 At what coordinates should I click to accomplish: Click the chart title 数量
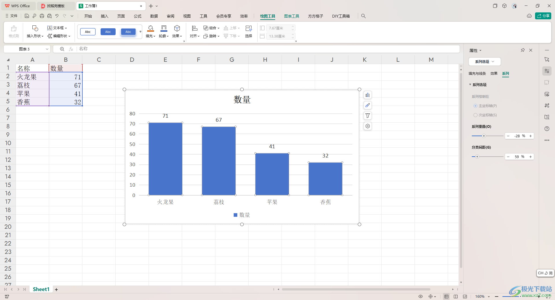click(242, 100)
